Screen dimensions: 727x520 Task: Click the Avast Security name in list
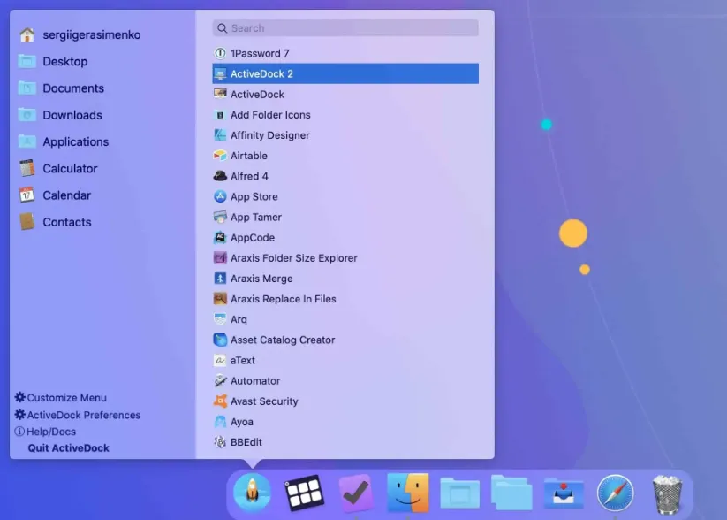pyautogui.click(x=264, y=401)
